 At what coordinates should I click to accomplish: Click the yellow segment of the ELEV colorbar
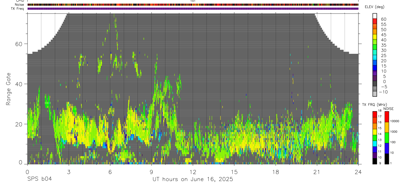[x=375, y=37]
